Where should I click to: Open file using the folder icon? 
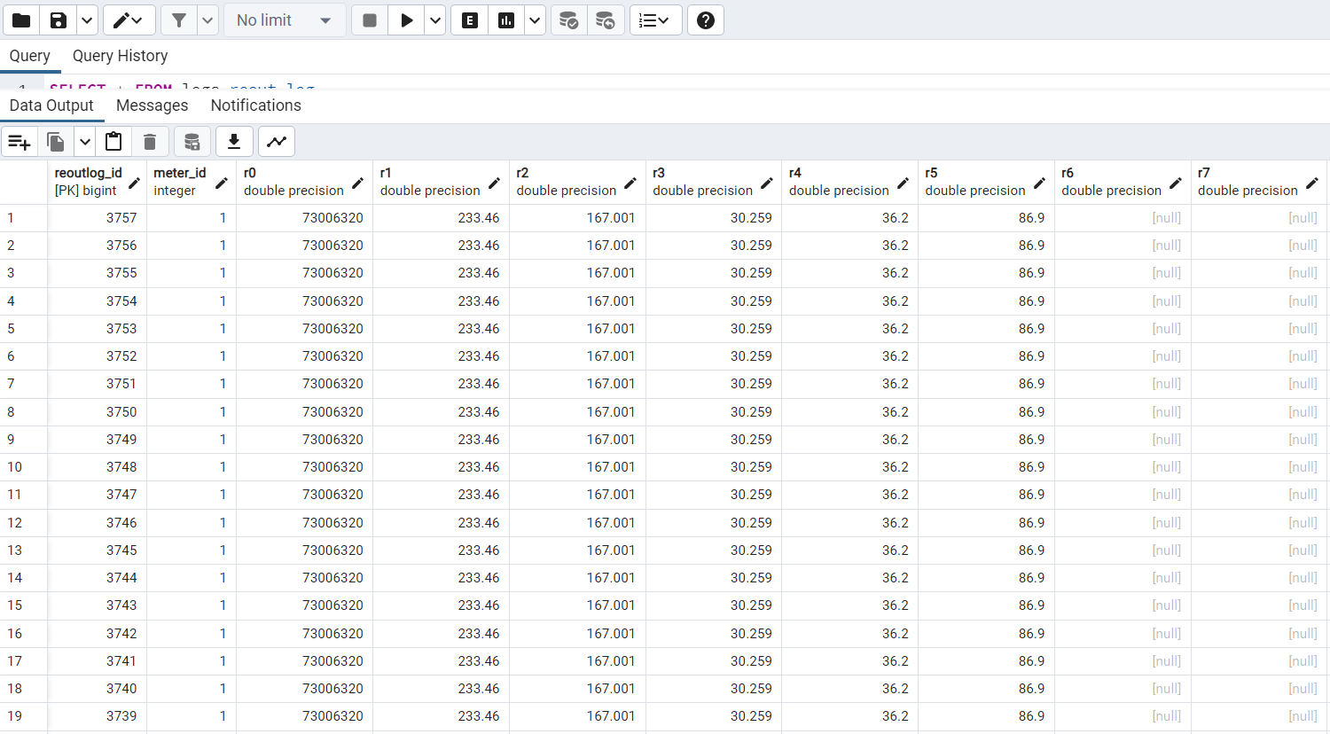tap(21, 20)
